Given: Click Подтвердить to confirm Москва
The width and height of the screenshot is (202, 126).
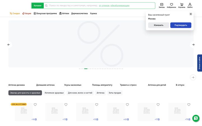Looking at the screenshot, I should click(181, 25).
